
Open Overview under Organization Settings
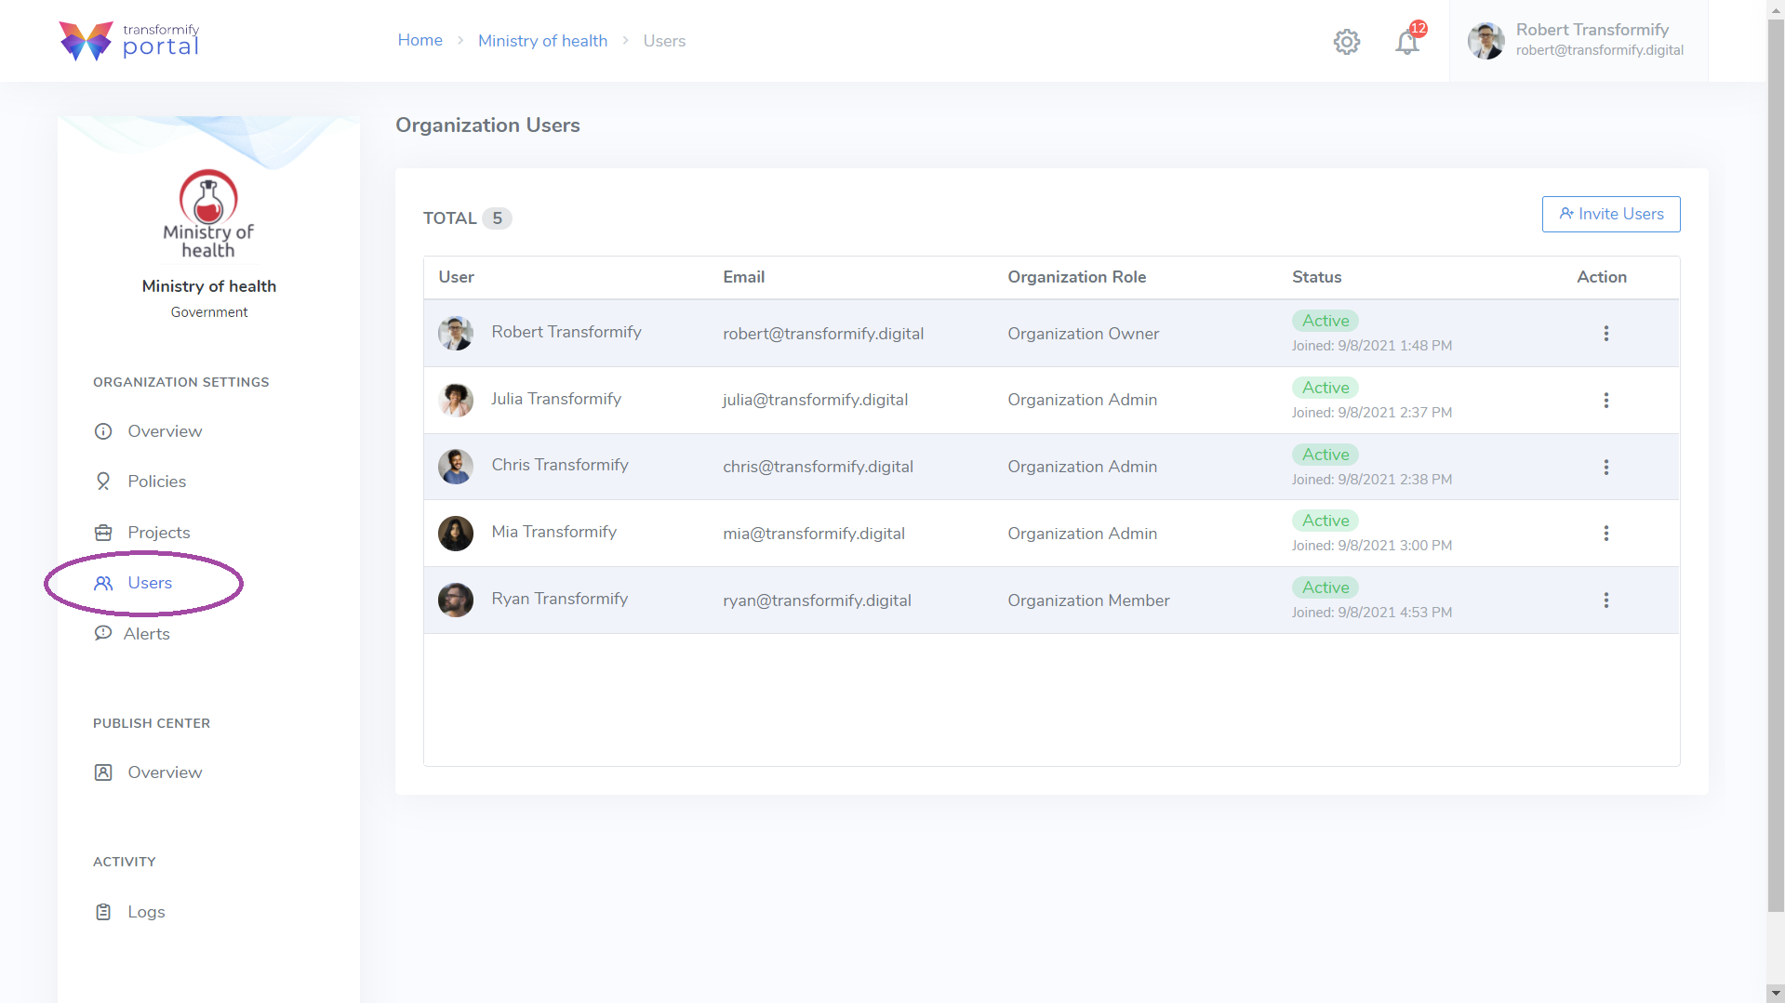point(149,431)
